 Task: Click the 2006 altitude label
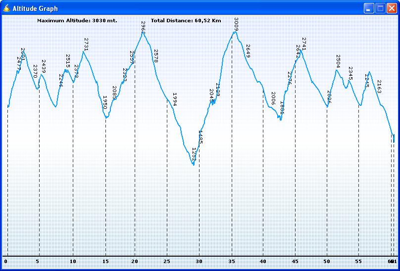tap(273, 98)
